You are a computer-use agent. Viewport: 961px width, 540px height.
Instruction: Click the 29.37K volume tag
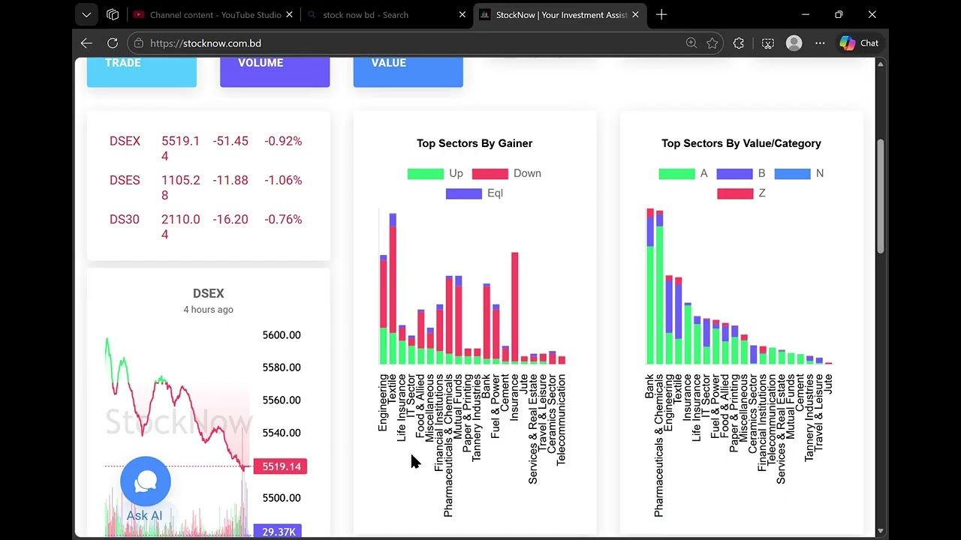tap(278, 532)
